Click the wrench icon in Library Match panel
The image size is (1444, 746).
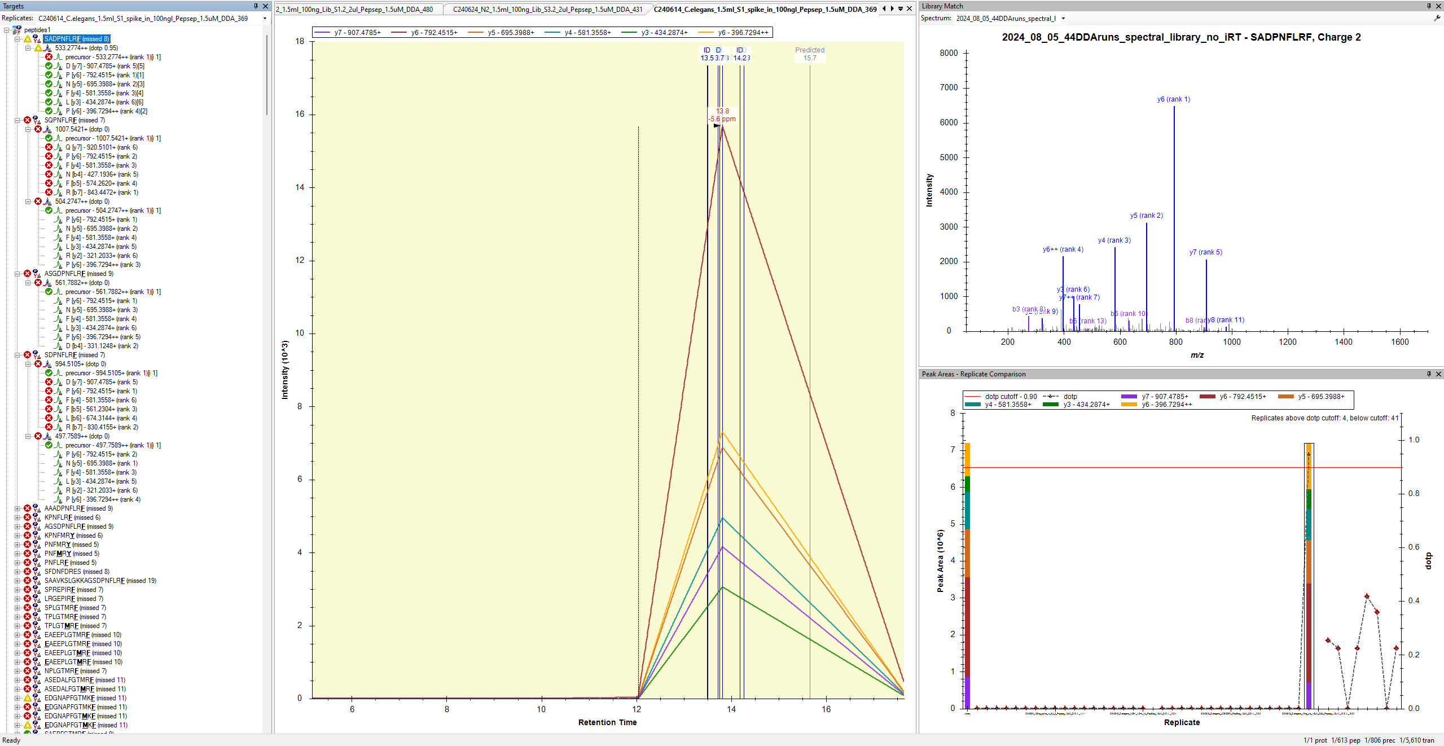click(1437, 18)
